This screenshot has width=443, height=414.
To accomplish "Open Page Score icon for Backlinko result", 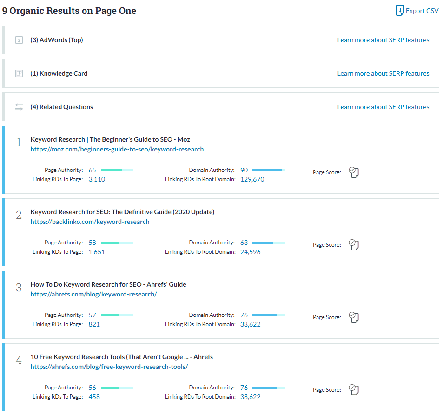I will [x=353, y=245].
